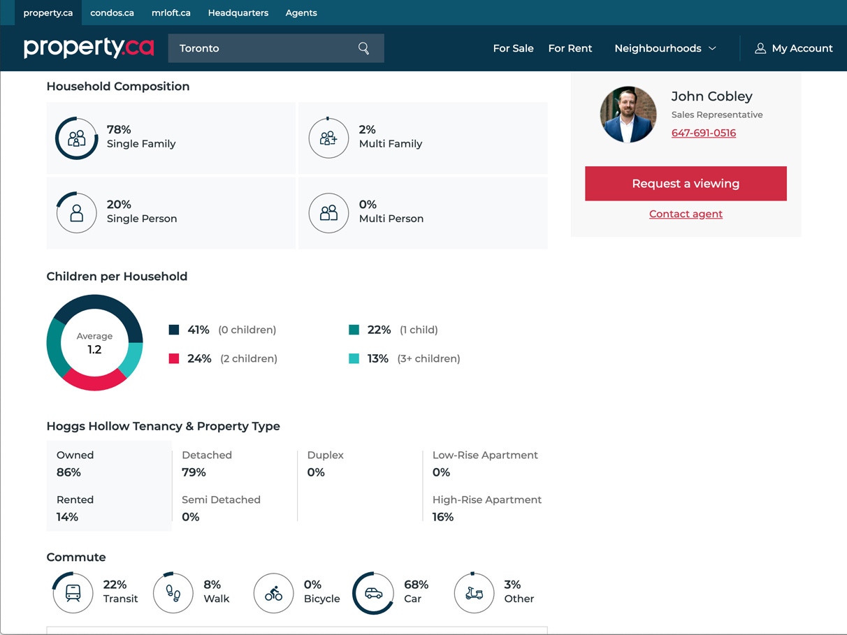Screen dimensions: 847x635
Task: Click the search magnifier icon
Action: (363, 48)
